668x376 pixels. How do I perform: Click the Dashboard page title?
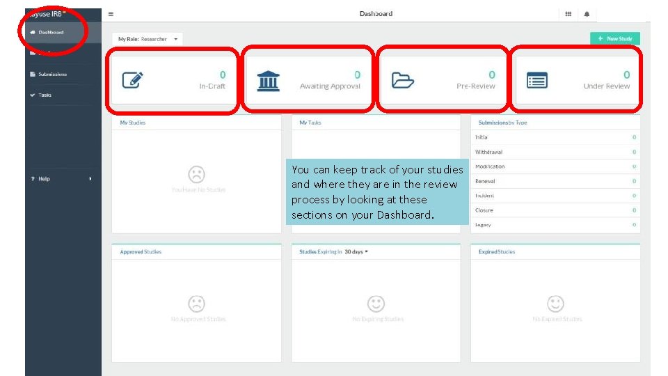coord(376,14)
